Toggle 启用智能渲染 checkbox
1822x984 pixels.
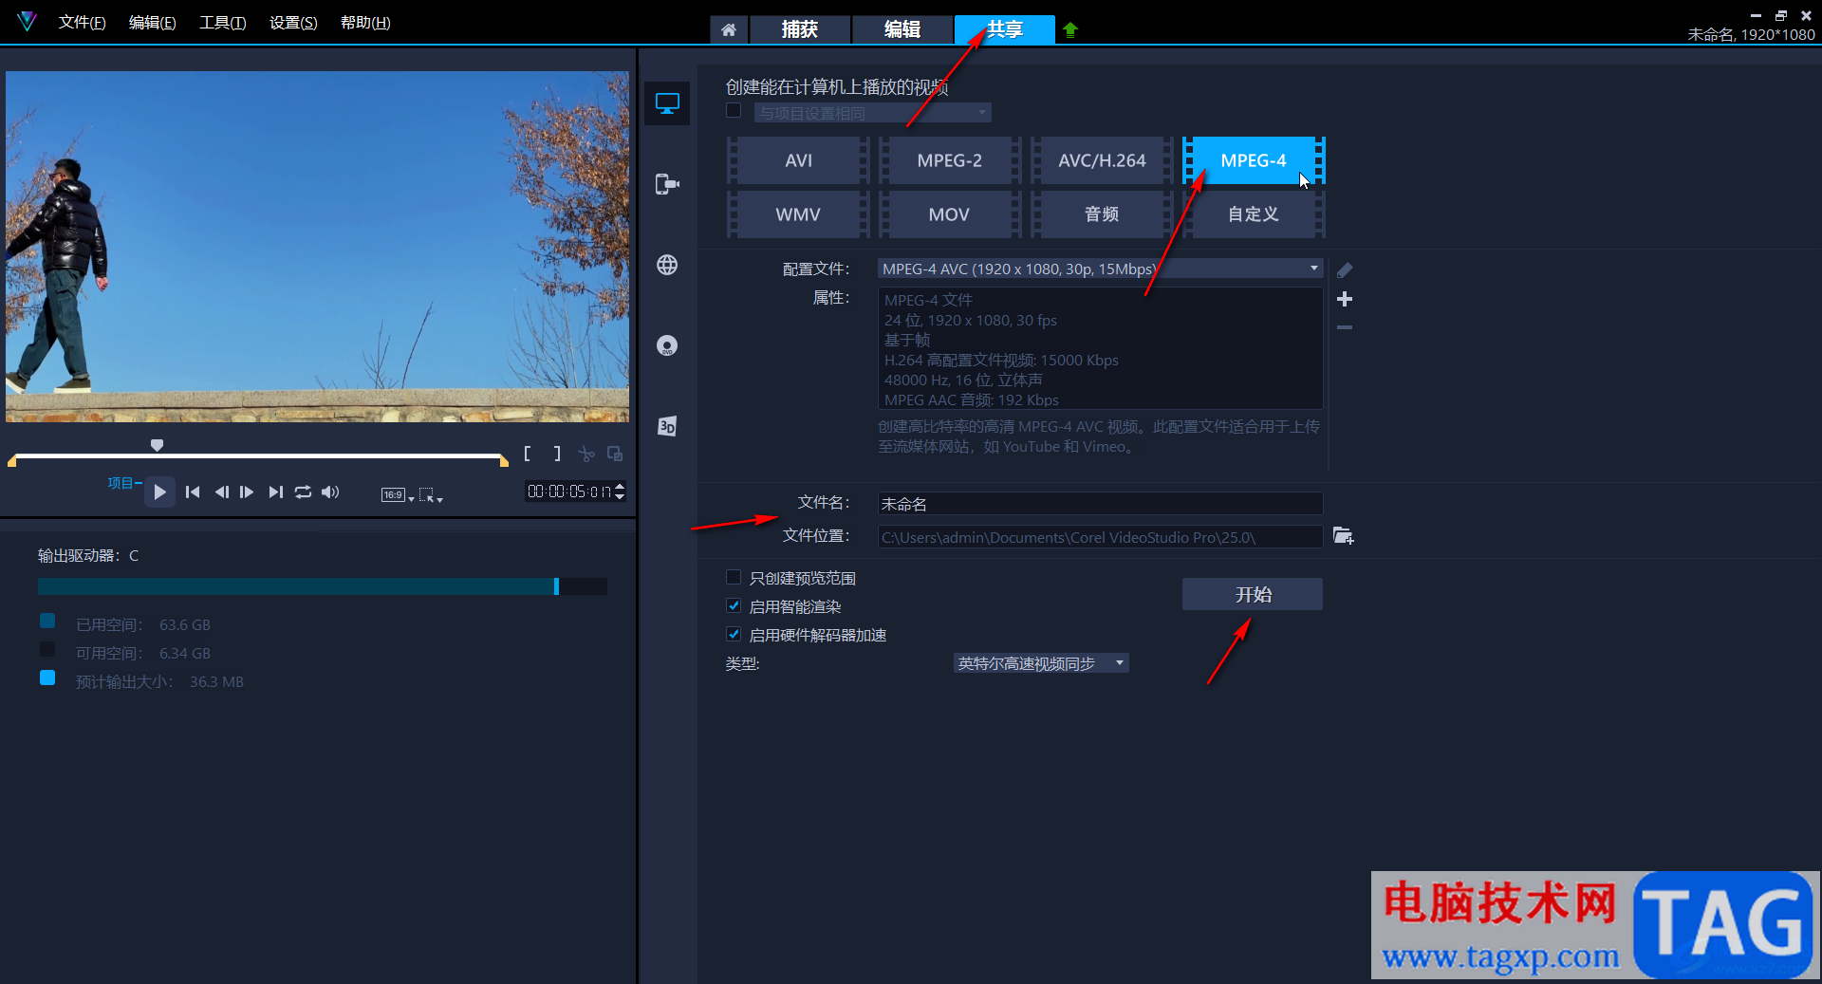[x=734, y=605]
